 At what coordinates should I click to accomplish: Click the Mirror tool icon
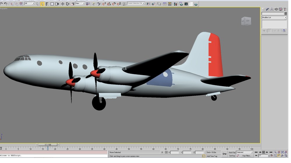pyautogui.click(x=148, y=4)
